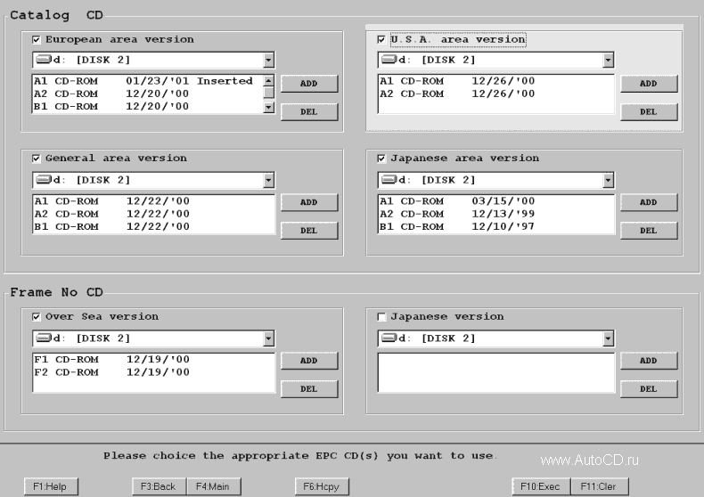Click DEL button for U.S.A. area version
704x497 pixels.
click(648, 112)
